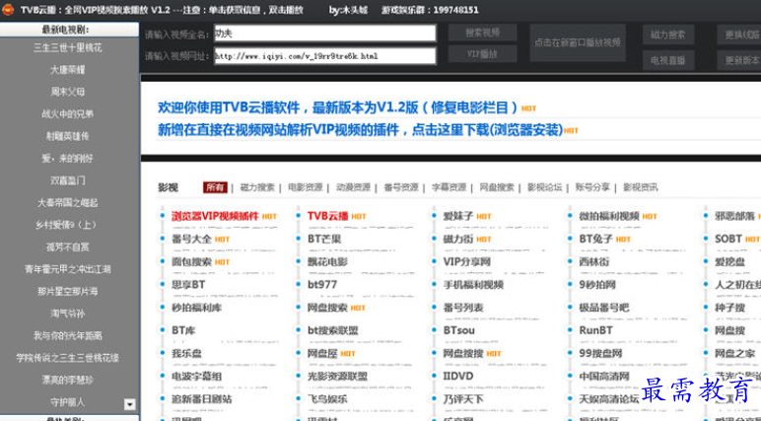Select 射雕英雄传 in the TV list

68,136
